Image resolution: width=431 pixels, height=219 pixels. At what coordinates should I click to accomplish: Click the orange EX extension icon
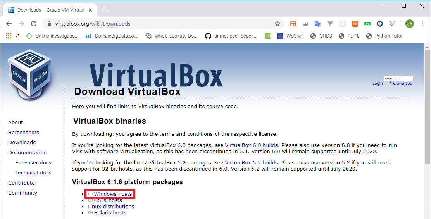(355, 24)
